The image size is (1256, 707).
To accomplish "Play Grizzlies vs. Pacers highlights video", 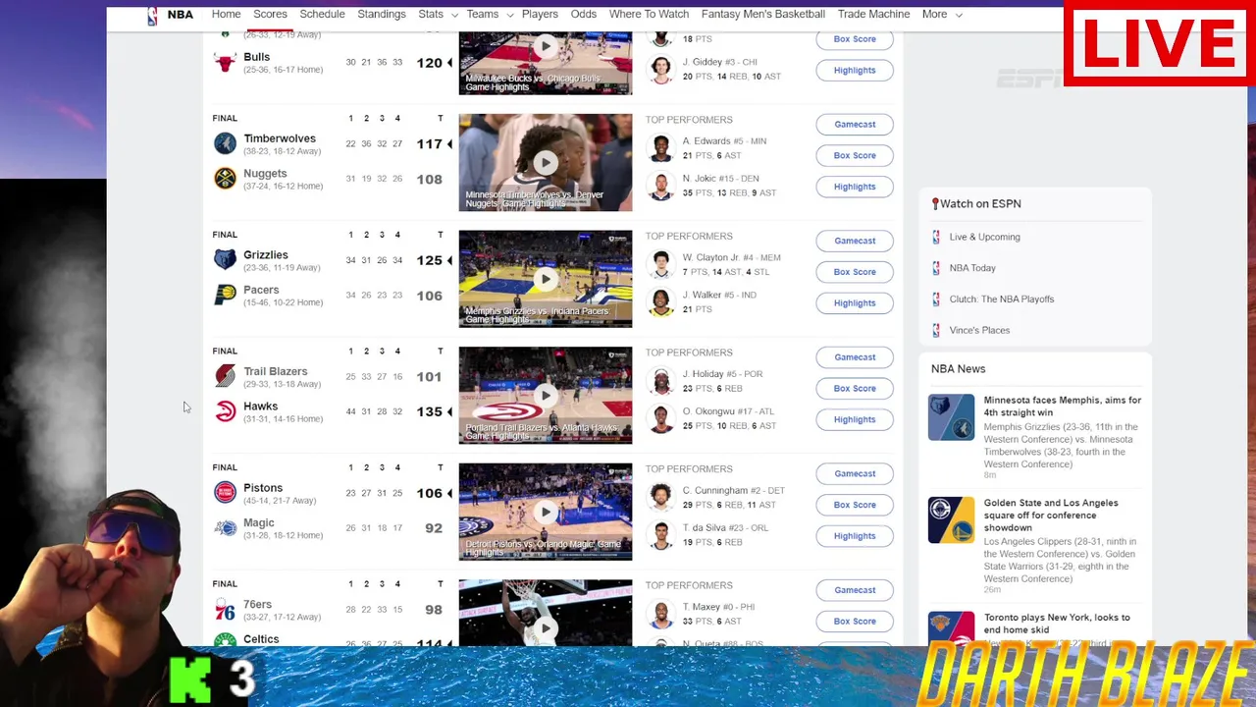I will coord(546,279).
